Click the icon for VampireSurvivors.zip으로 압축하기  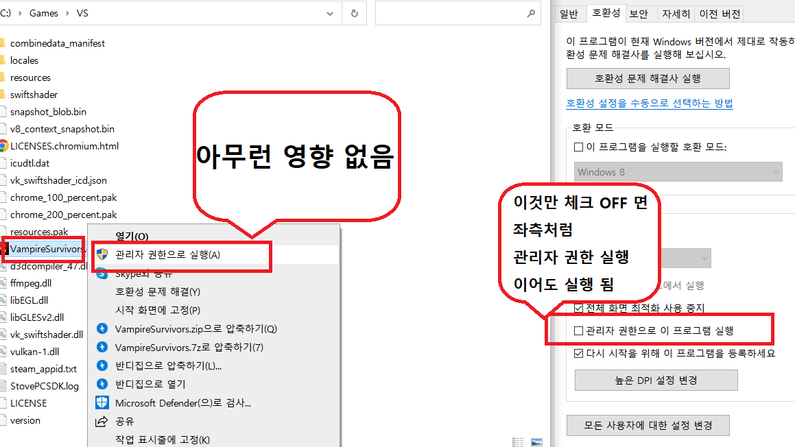pos(102,329)
